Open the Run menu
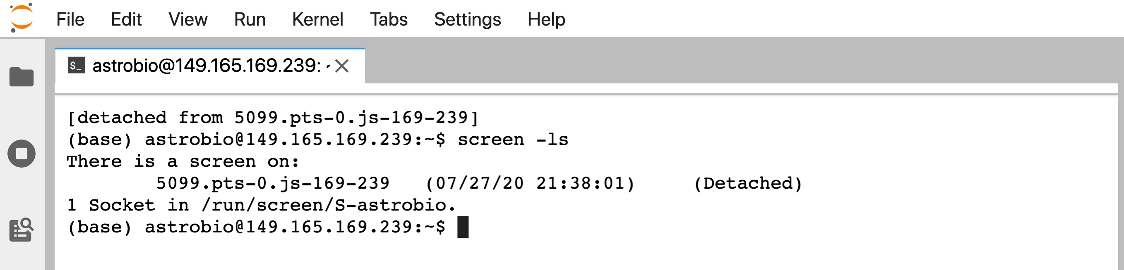This screenshot has width=1124, height=270. click(x=250, y=19)
